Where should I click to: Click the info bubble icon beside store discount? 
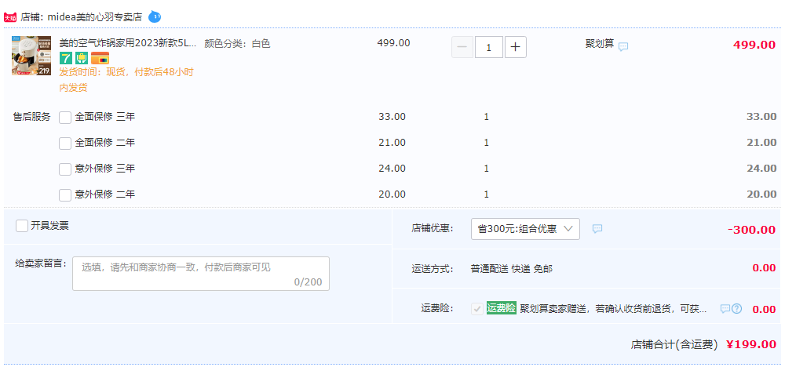[x=597, y=228]
